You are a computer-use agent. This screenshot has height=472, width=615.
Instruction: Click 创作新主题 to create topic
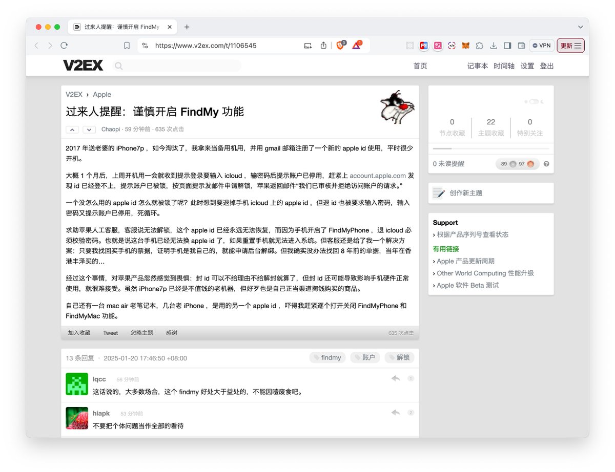[466, 193]
